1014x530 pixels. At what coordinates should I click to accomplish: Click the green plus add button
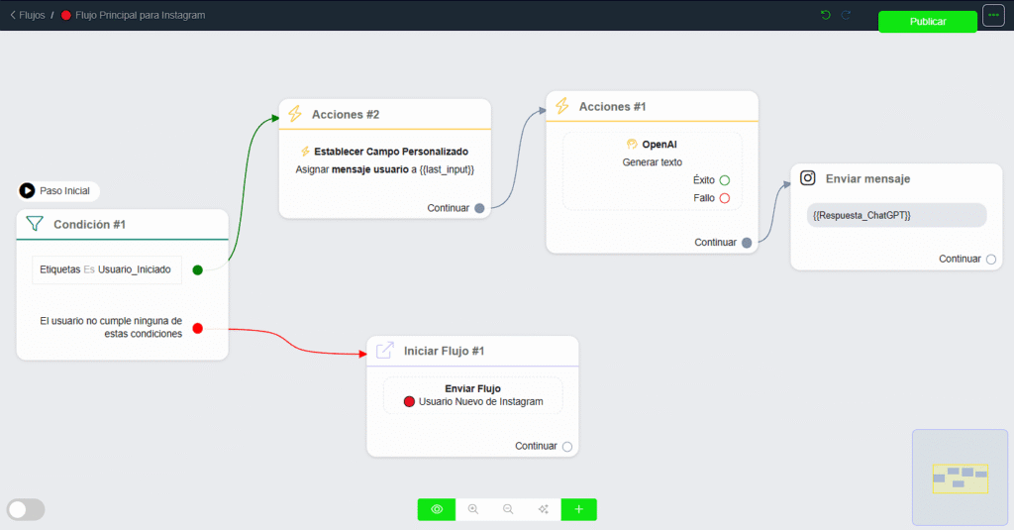[x=579, y=509]
